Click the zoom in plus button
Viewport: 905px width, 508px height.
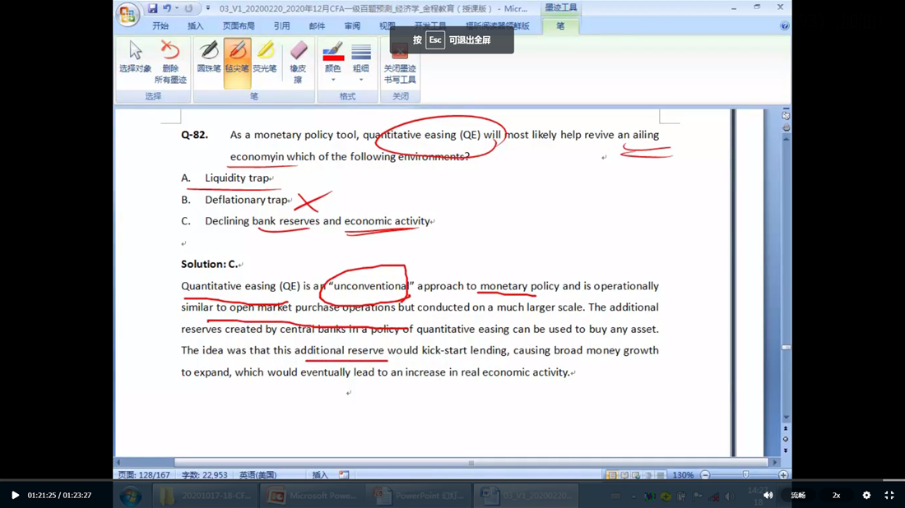(x=783, y=475)
